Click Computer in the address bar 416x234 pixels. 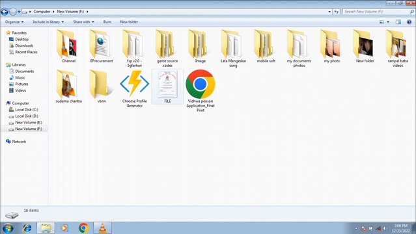click(x=42, y=12)
